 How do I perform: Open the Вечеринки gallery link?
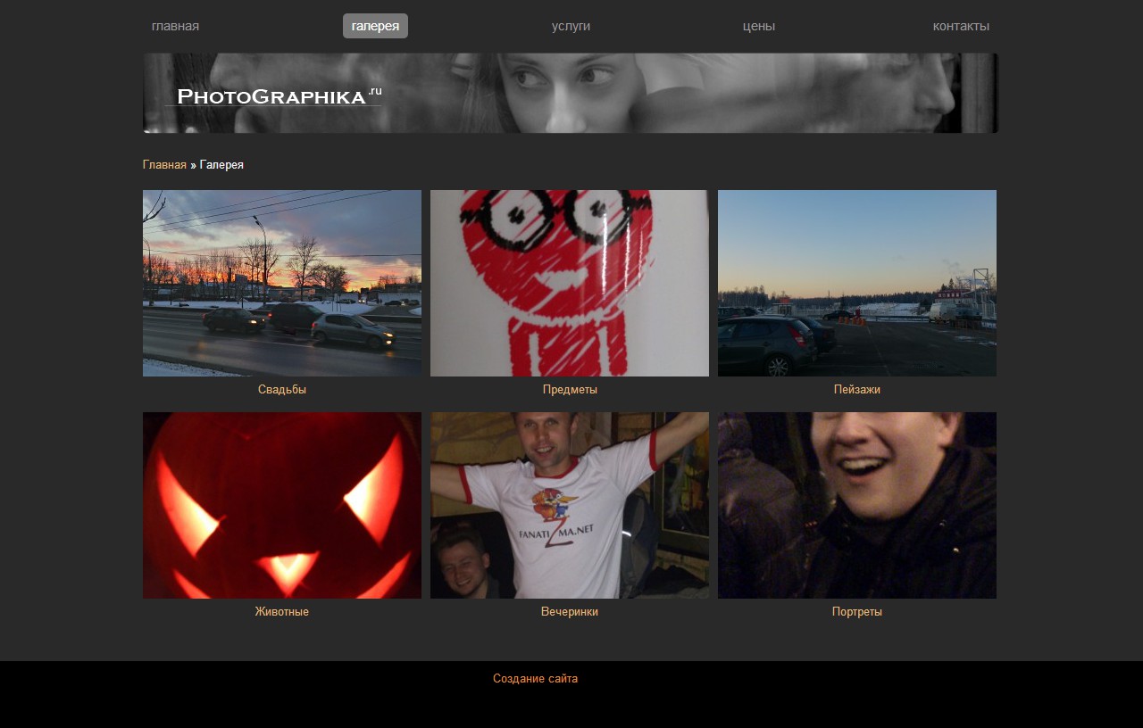point(570,612)
